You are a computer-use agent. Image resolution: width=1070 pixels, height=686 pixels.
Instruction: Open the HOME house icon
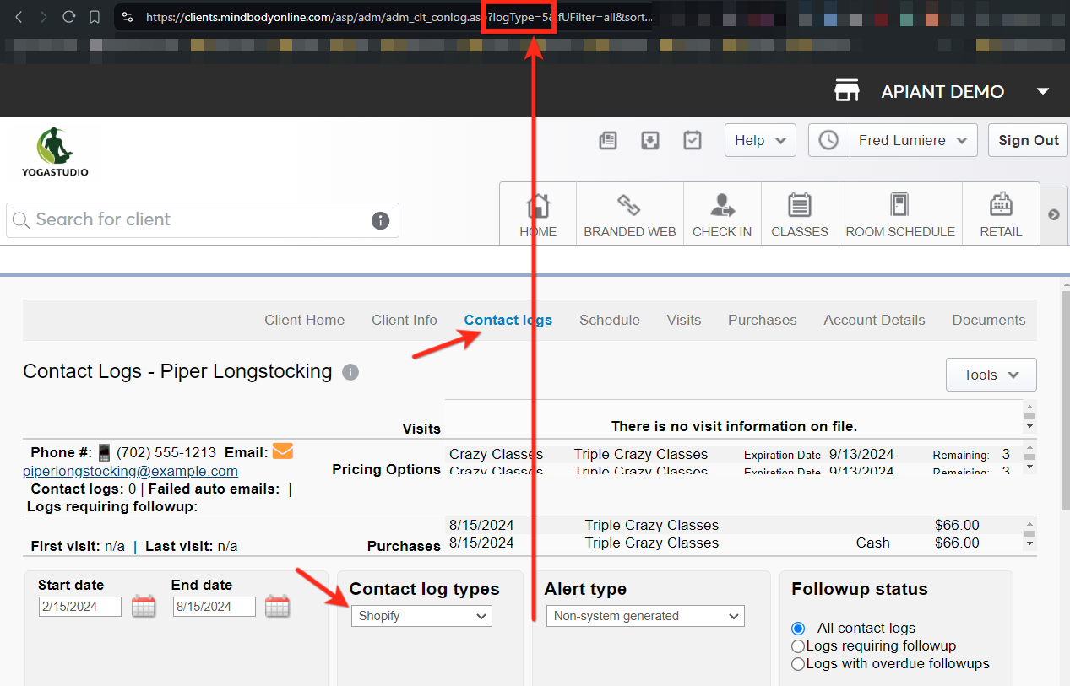pyautogui.click(x=538, y=206)
